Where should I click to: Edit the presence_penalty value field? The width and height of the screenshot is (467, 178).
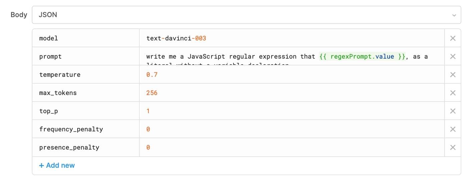point(148,147)
